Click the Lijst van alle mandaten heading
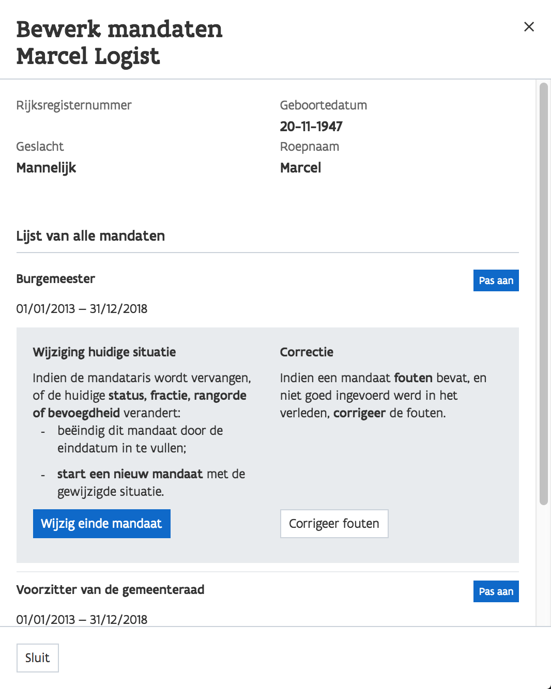 pos(90,236)
